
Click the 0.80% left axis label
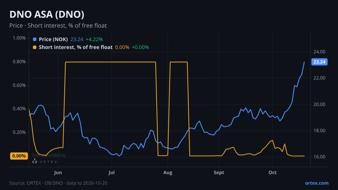click(19, 62)
